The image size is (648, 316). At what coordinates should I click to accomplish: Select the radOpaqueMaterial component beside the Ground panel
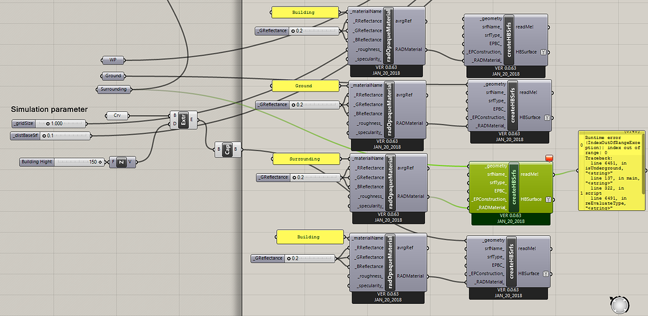click(388, 109)
